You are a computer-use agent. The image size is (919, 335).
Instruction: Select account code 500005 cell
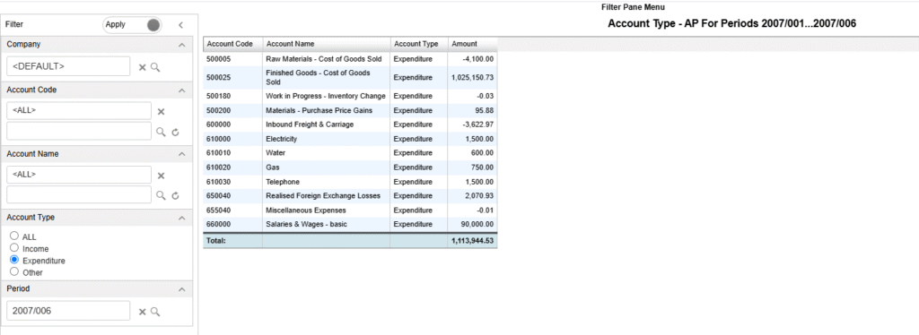[x=232, y=59]
